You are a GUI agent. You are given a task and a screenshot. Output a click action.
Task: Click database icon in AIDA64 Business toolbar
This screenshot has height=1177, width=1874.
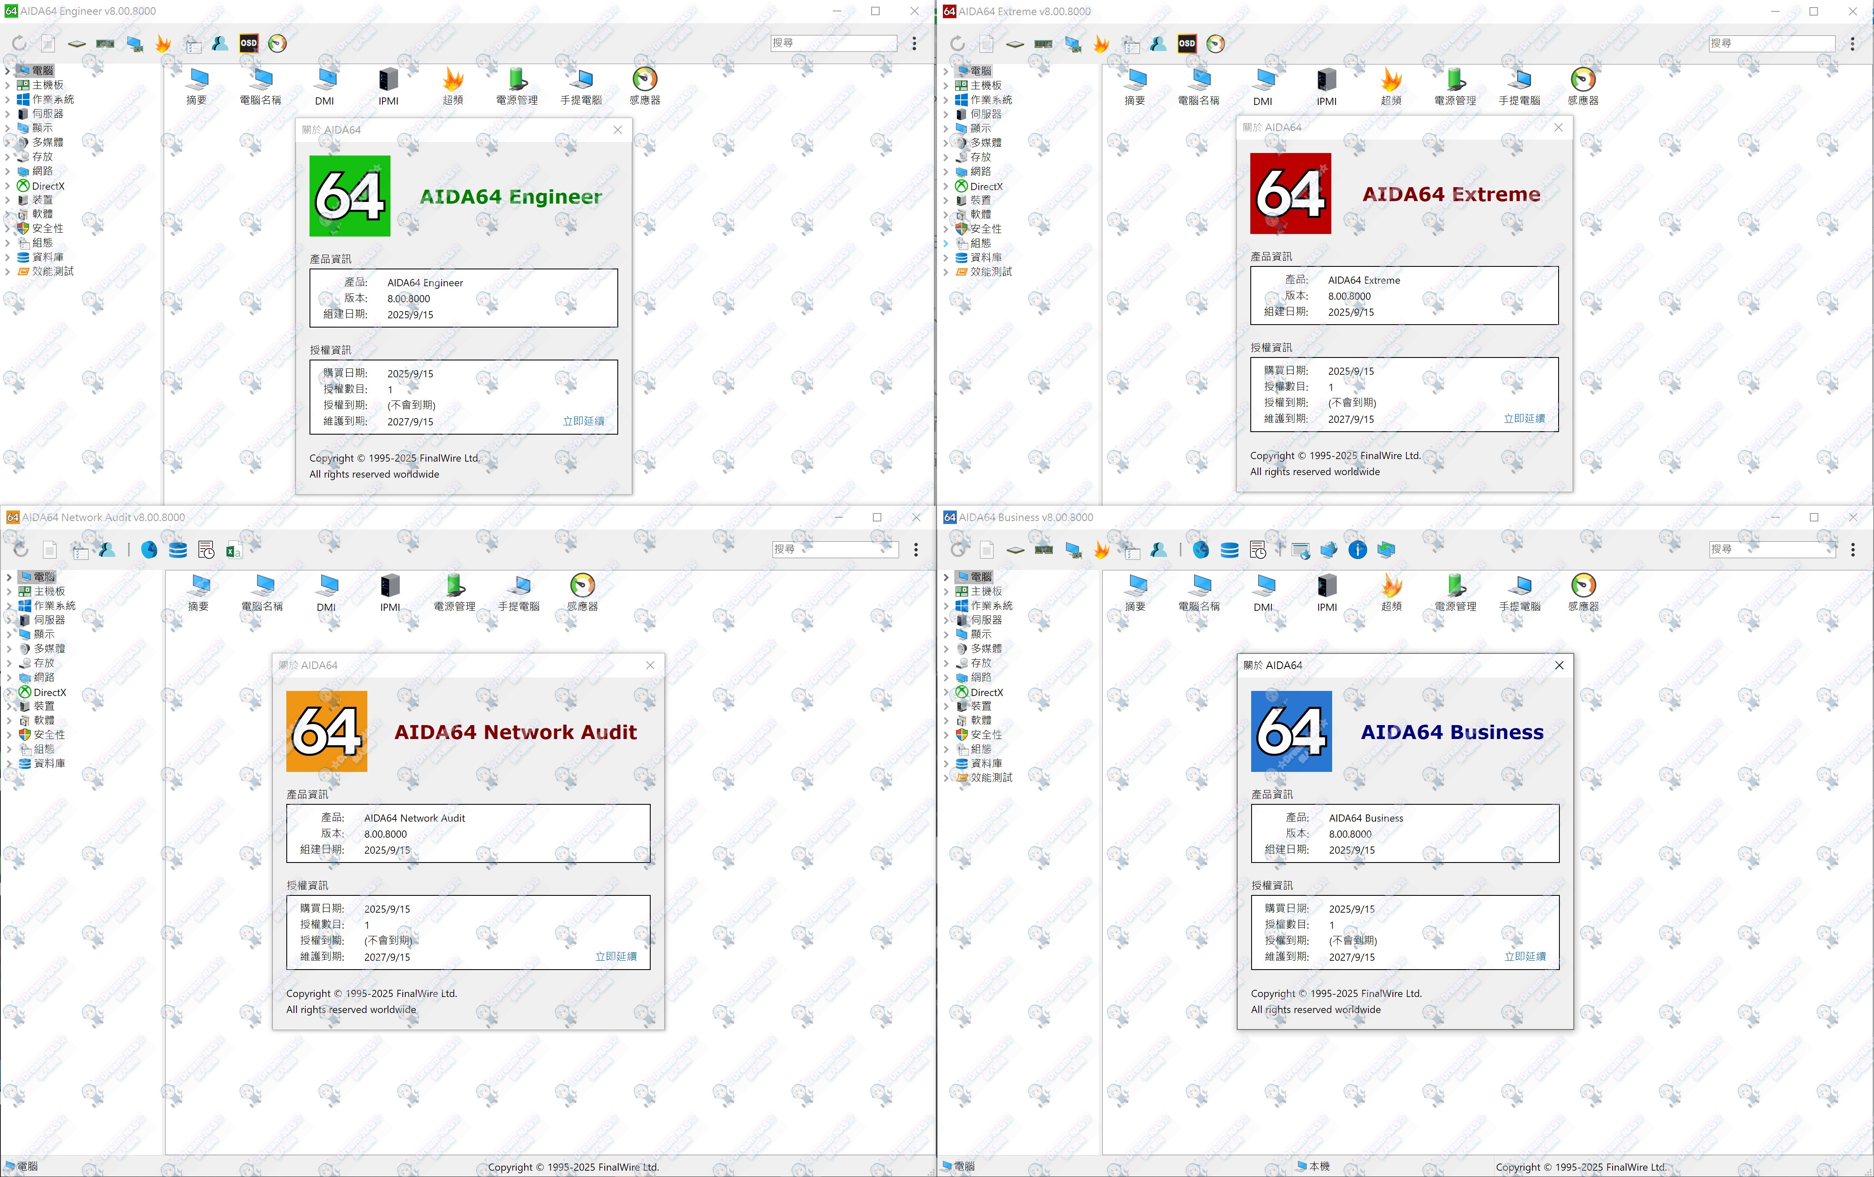[x=1230, y=551]
